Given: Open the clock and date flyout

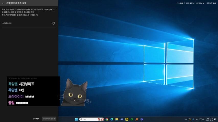Looking at the screenshot, I should (209, 119).
